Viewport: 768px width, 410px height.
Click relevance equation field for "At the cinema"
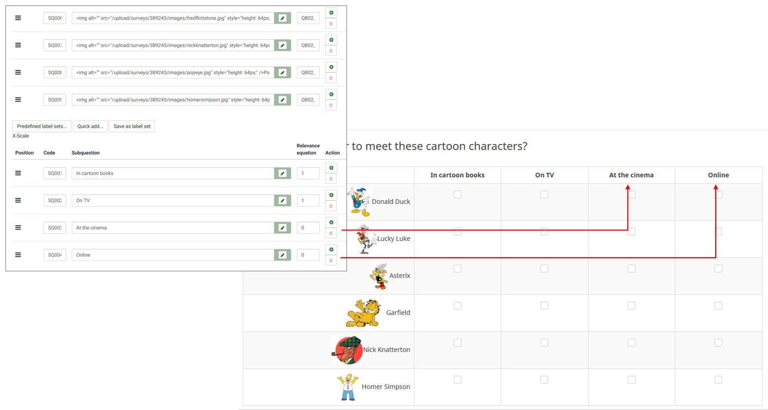coord(308,228)
